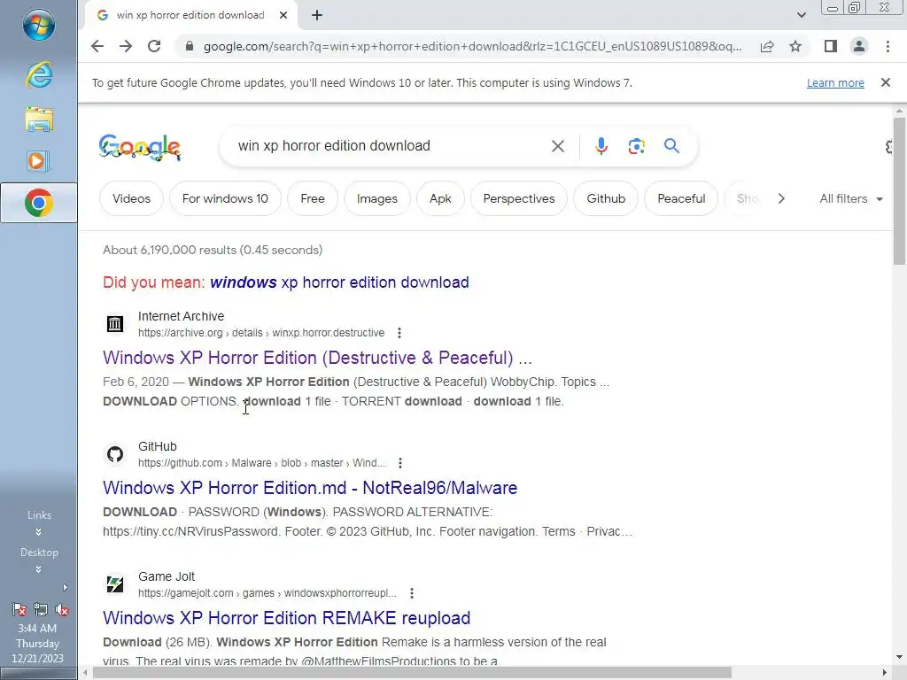Click the Google doodle logo
Screen dimensions: 907x680
pyautogui.click(x=139, y=147)
